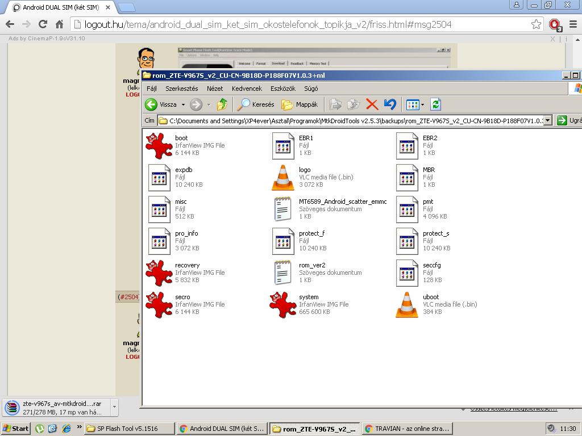This screenshot has width=582, height=436.
Task: Select the MBR file icon
Action: pyautogui.click(x=407, y=178)
